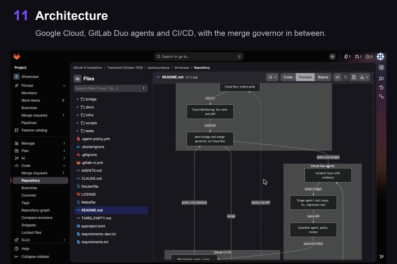Click the GitLab fox logo
This screenshot has height=264, width=397.
tap(17, 57)
